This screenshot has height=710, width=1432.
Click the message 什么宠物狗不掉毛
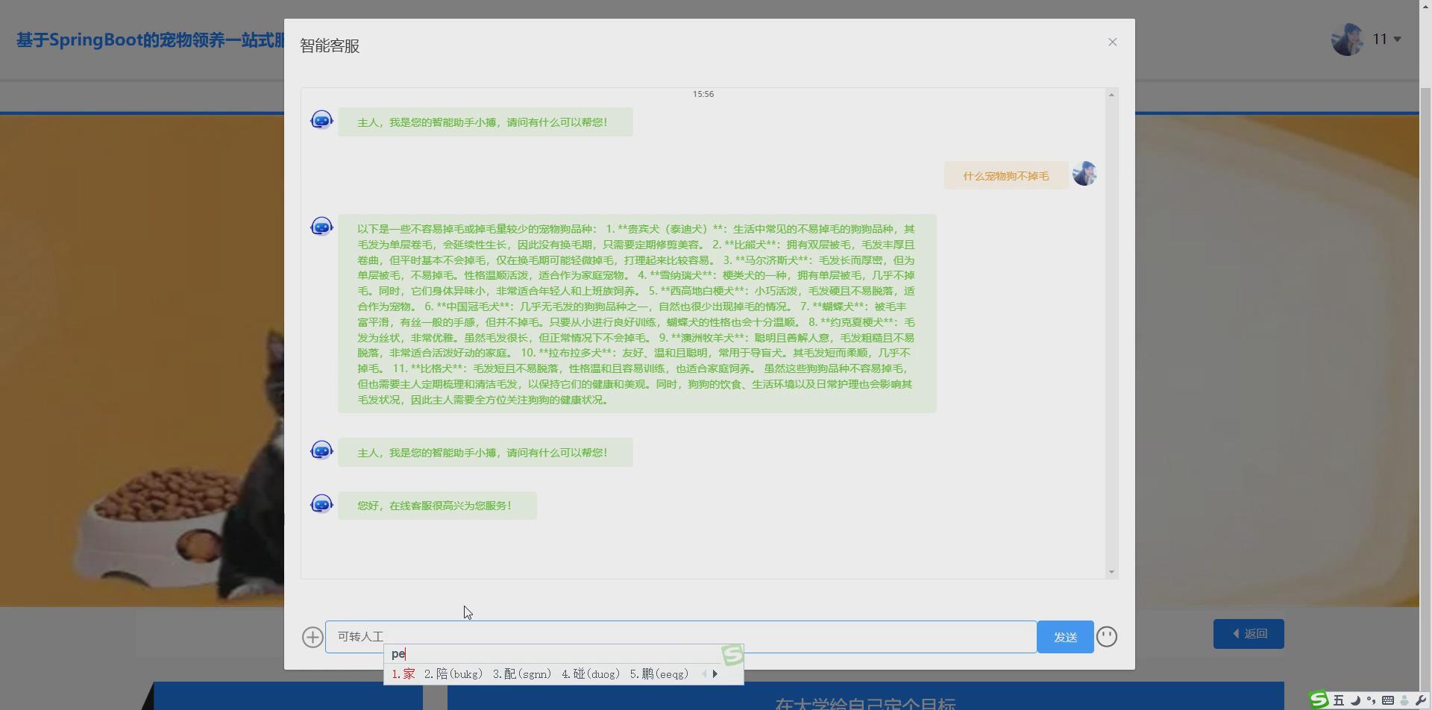[x=1006, y=176]
